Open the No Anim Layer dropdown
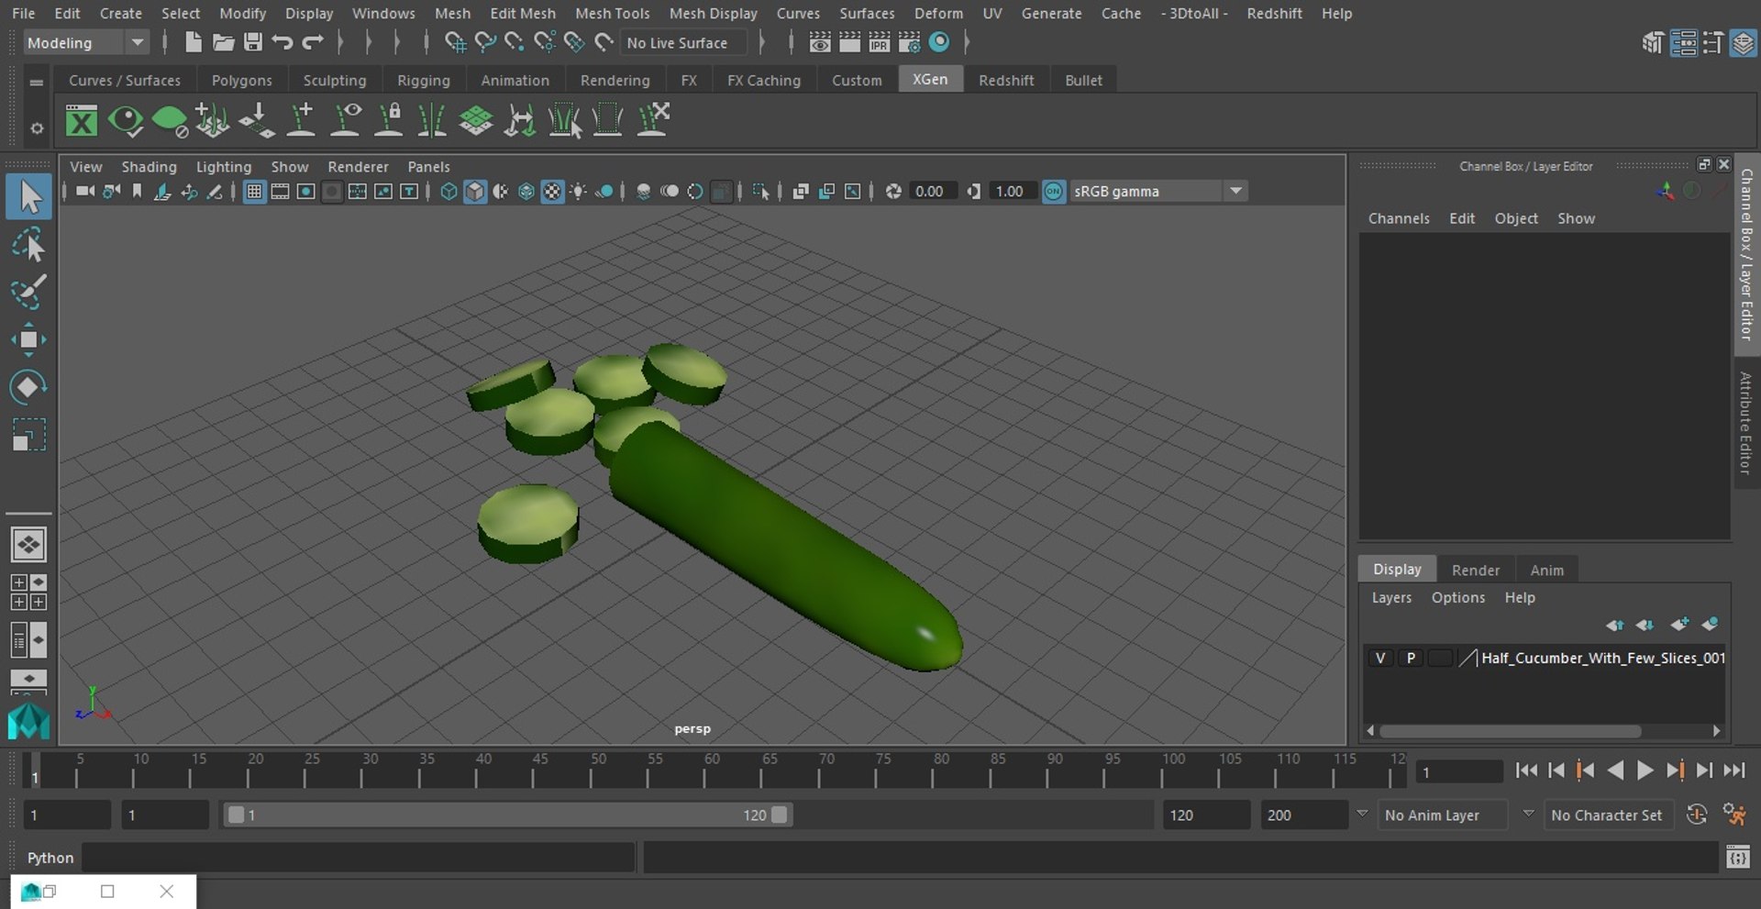Viewport: 1761px width, 909px height. click(x=1443, y=815)
